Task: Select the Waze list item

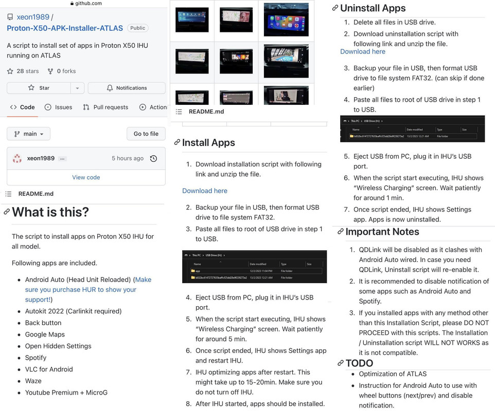Action: click(x=33, y=381)
